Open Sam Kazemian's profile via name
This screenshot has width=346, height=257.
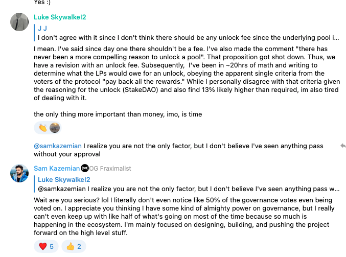point(56,168)
